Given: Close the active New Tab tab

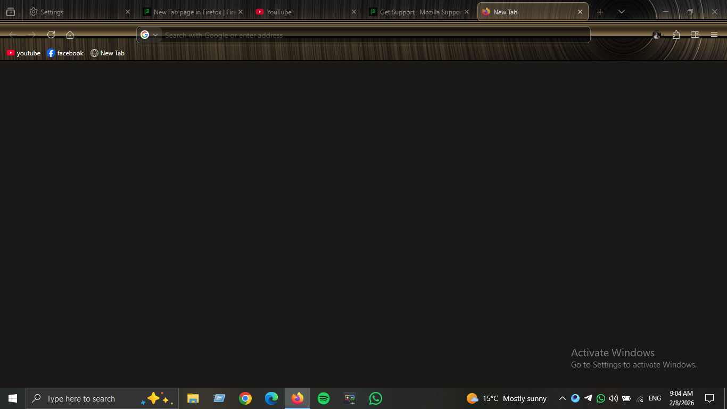Looking at the screenshot, I should [x=580, y=12].
